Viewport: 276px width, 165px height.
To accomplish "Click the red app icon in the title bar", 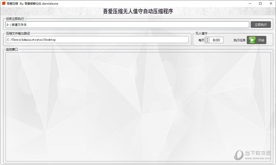I will pos(4,3).
